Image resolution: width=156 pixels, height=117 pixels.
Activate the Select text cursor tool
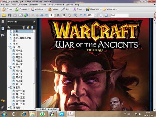click(64, 15)
